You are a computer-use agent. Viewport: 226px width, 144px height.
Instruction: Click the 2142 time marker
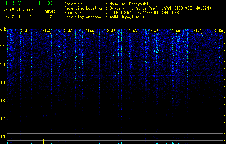pyautogui.click(x=46, y=31)
